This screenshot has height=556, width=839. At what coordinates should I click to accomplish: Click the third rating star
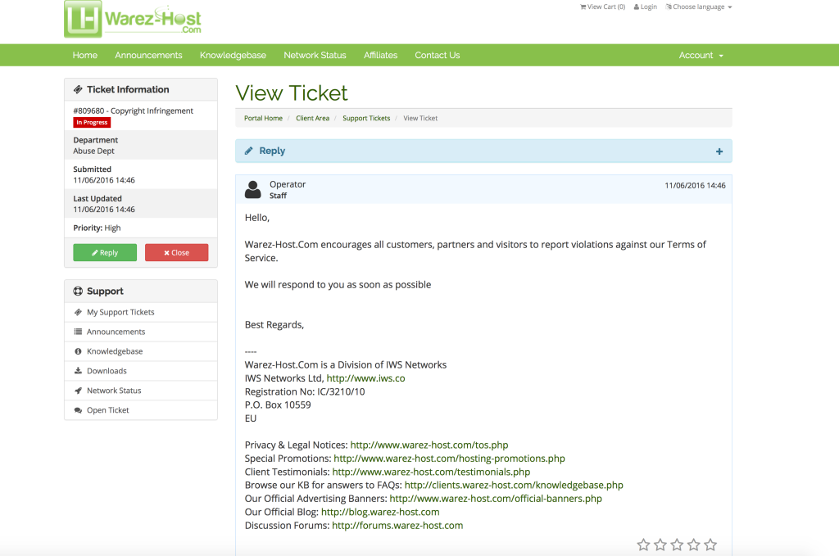(677, 545)
